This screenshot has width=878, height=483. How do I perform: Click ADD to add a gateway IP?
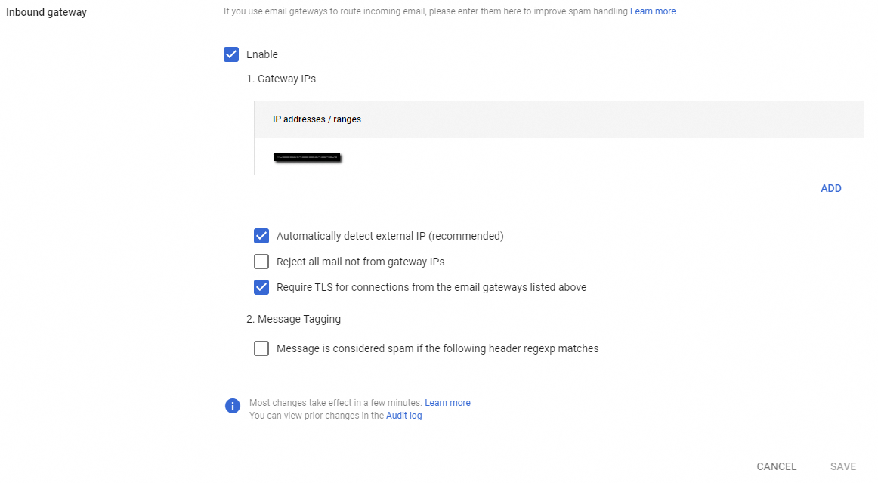click(831, 188)
